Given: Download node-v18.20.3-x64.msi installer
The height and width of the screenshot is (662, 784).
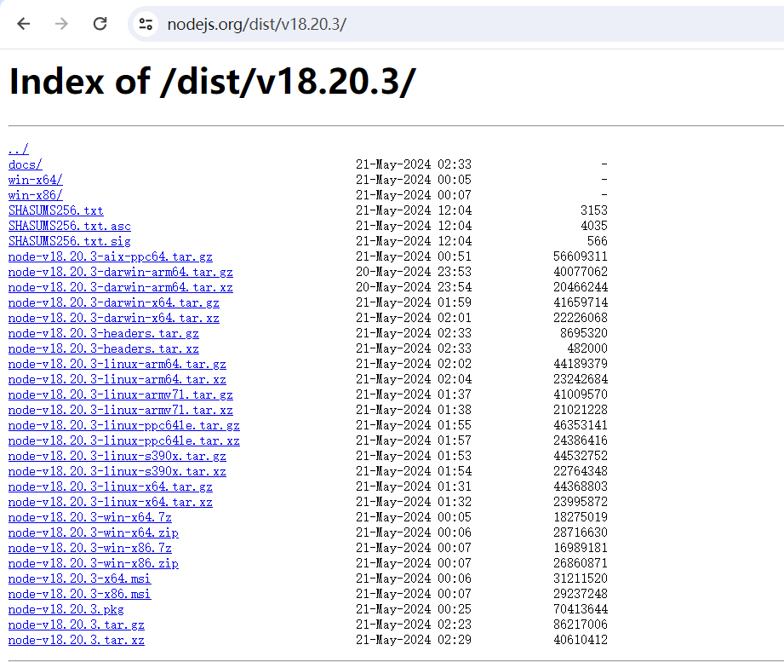Looking at the screenshot, I should [x=79, y=579].
